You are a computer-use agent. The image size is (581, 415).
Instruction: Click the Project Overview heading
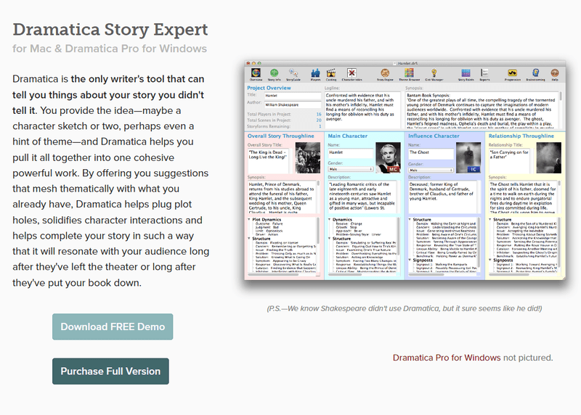click(x=269, y=88)
